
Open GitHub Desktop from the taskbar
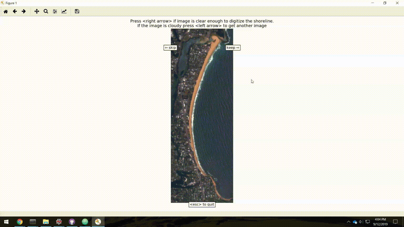(72, 221)
